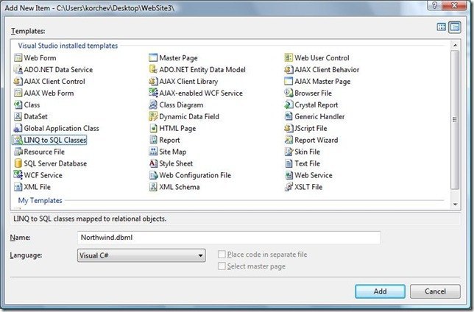This screenshot has height=312, width=474.
Task: Click the Web User Control icon
Action: pos(289,57)
